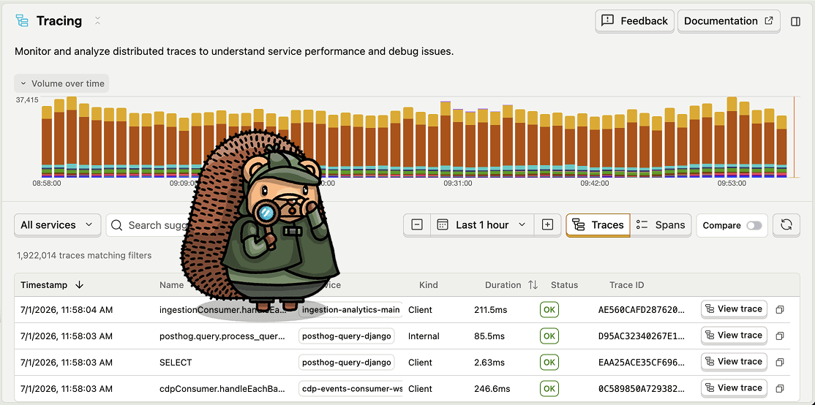Switch to the Traces tab
Screen dimensions: 815x405
[598, 225]
